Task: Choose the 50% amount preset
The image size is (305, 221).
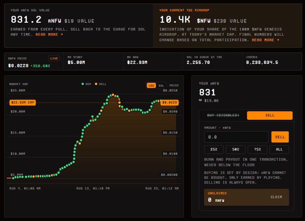Action: coord(235,149)
